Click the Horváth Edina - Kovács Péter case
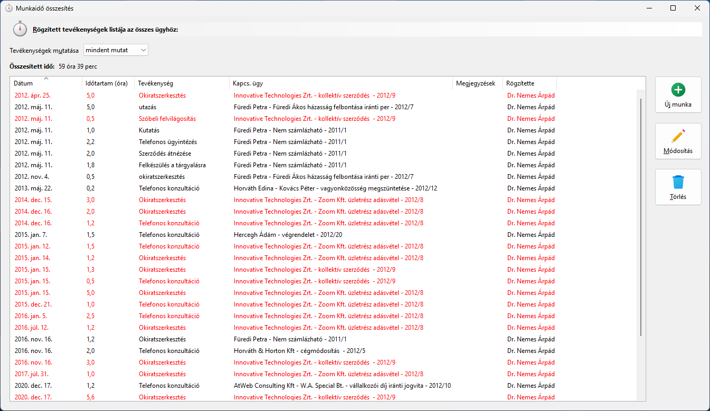Screen dimensions: 710x411 pyautogui.click(x=335, y=188)
